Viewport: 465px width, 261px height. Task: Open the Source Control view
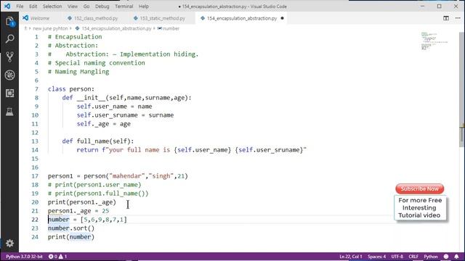[9, 57]
